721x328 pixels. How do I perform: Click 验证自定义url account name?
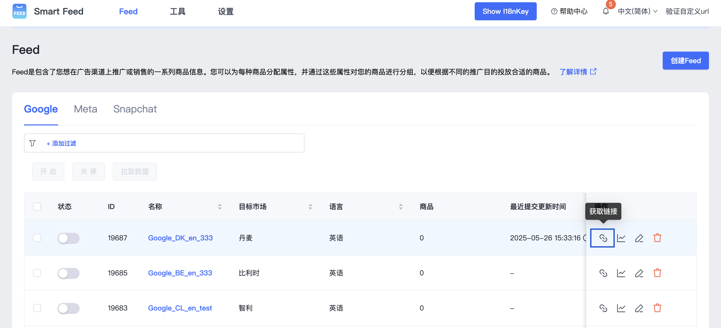[687, 12]
